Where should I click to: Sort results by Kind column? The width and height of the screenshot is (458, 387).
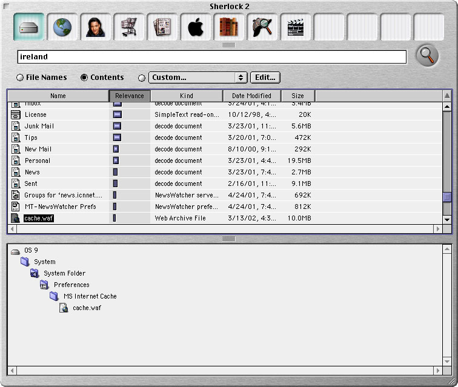click(x=187, y=96)
